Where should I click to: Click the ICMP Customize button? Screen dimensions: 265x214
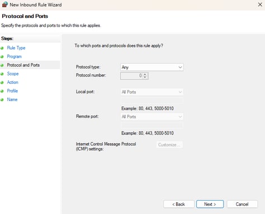169,145
